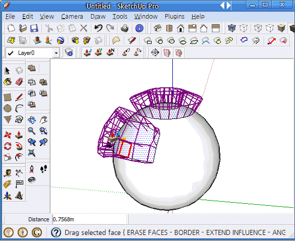This screenshot has height=242, width=295.
Task: Toggle the X-ray face style cube
Action: point(232,28)
